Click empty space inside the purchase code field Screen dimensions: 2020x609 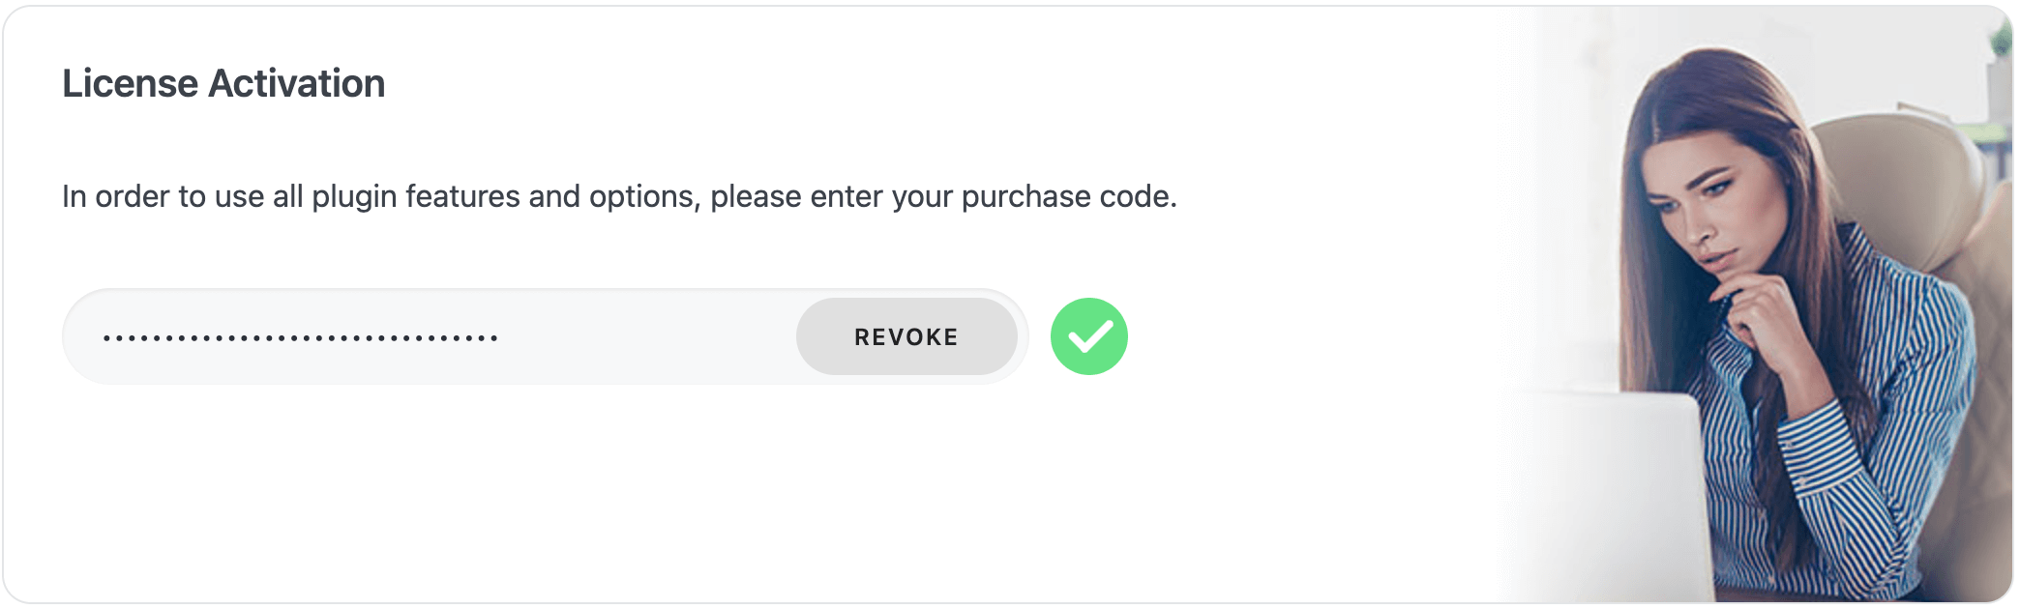pos(648,336)
